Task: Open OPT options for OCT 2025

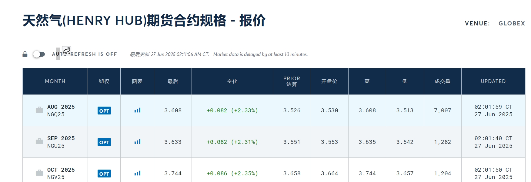Action: tap(104, 174)
